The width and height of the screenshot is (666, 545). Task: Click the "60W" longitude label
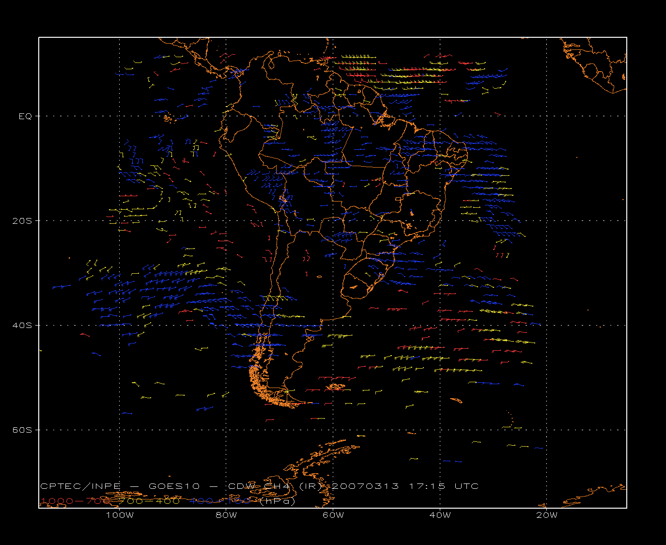333,515
